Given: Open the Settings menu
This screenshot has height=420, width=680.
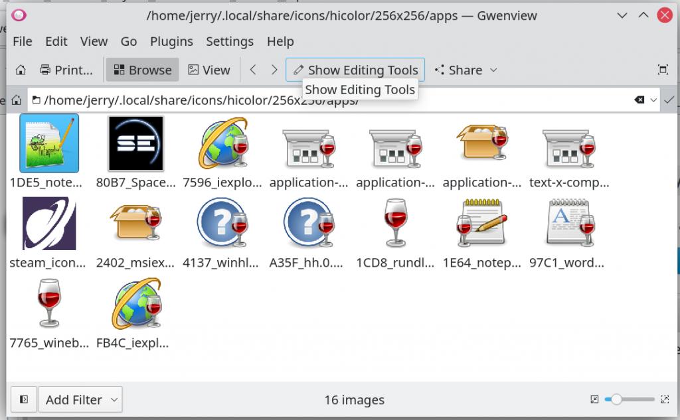Looking at the screenshot, I should (x=229, y=41).
